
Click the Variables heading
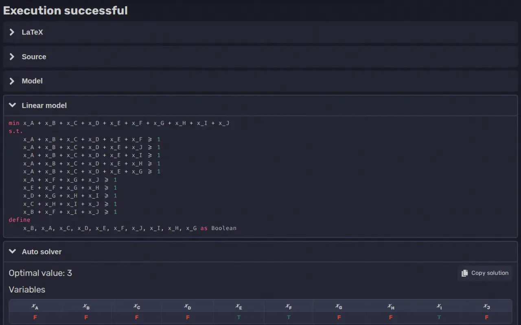[27, 290]
